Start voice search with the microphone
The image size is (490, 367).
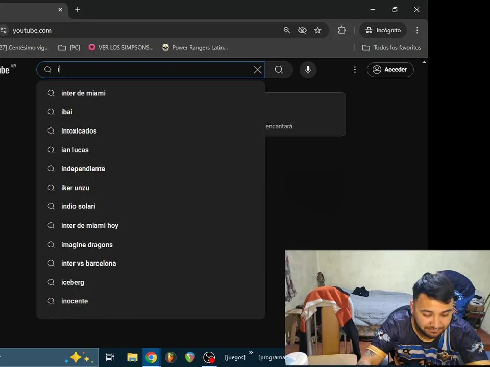[x=308, y=70]
